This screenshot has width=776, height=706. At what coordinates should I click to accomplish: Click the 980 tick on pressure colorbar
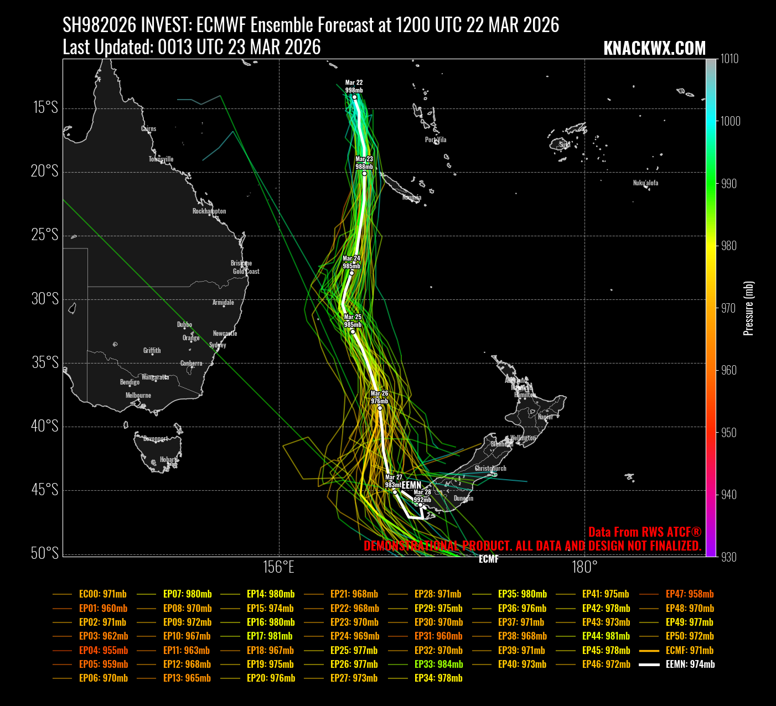pyautogui.click(x=728, y=246)
